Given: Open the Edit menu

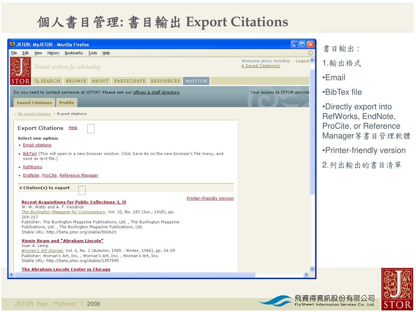Looking at the screenshot, I should coord(26,53).
